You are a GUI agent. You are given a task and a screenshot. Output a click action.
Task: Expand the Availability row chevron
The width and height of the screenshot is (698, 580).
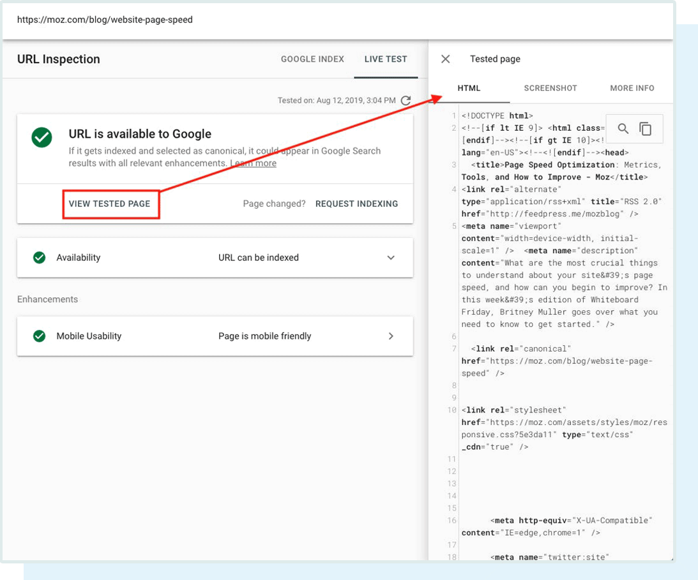[x=391, y=258]
